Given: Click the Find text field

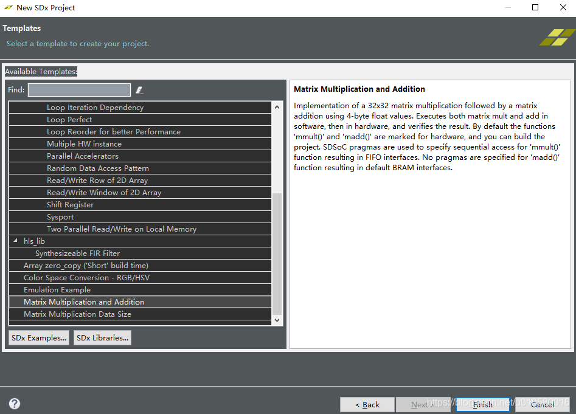Looking at the screenshot, I should pyautogui.click(x=79, y=90).
